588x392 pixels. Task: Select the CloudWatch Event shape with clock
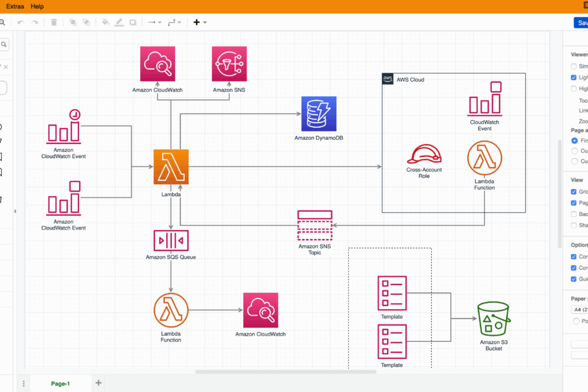pos(63,126)
